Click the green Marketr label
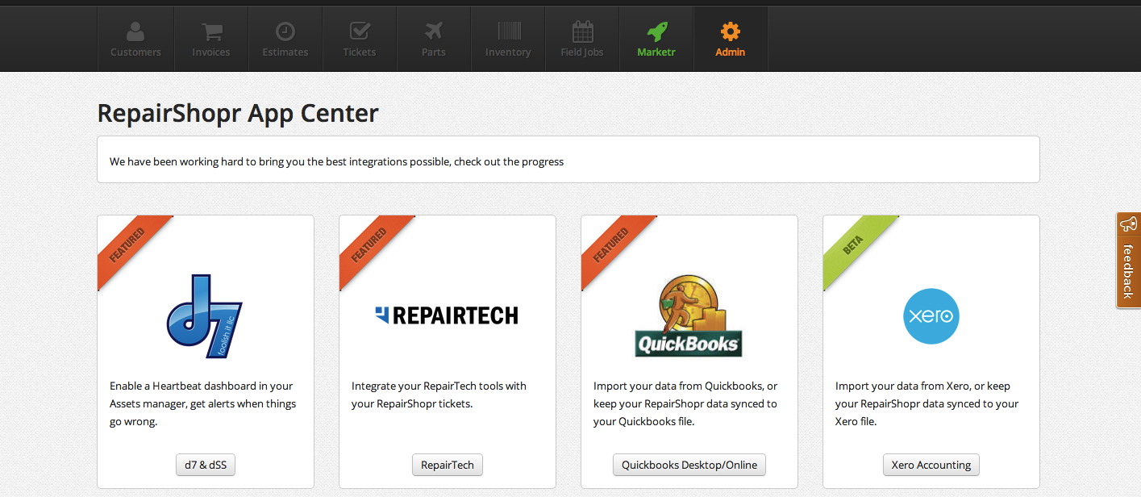 click(656, 52)
